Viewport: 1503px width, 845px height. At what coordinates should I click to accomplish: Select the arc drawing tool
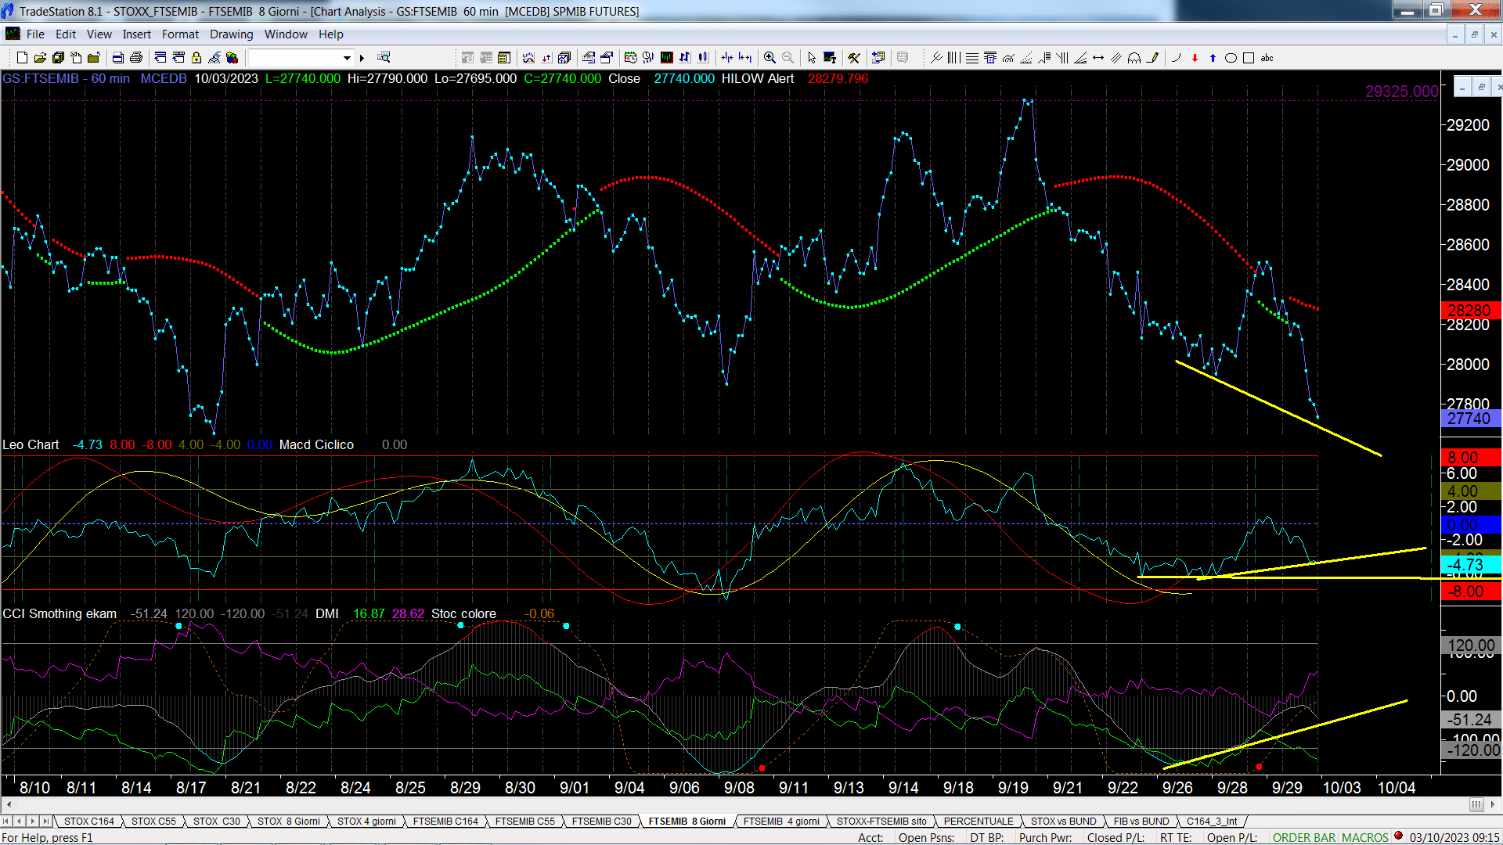pos(1176,57)
